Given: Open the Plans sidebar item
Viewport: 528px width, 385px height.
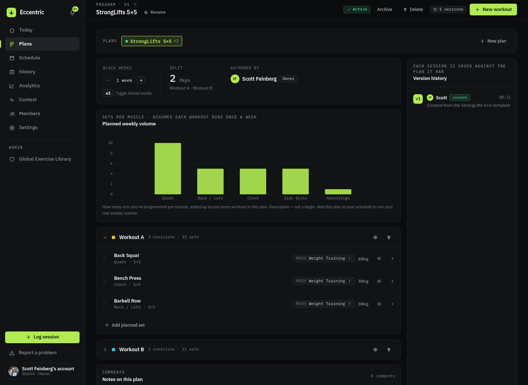Looking at the screenshot, I should pyautogui.click(x=42, y=44).
